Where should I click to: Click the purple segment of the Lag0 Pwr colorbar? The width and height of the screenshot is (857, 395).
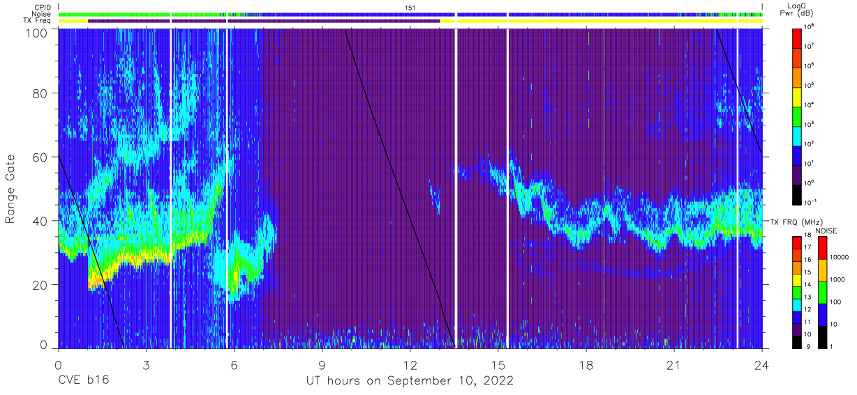(797, 173)
